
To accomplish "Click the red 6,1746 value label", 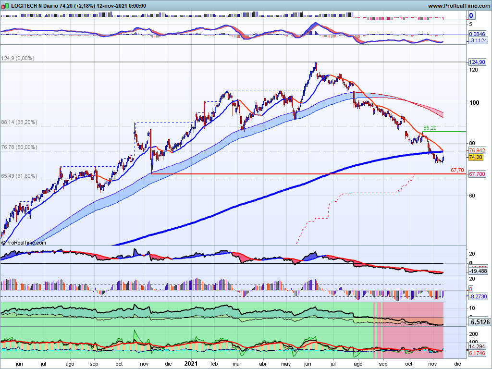I will coord(477,353).
